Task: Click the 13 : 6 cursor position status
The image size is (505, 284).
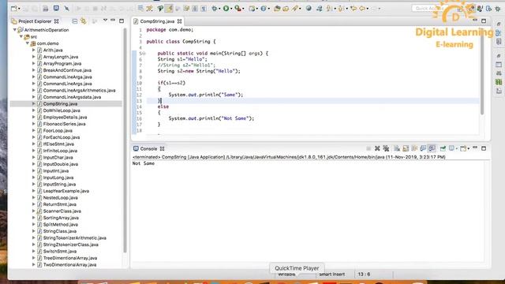Action: 364,275
